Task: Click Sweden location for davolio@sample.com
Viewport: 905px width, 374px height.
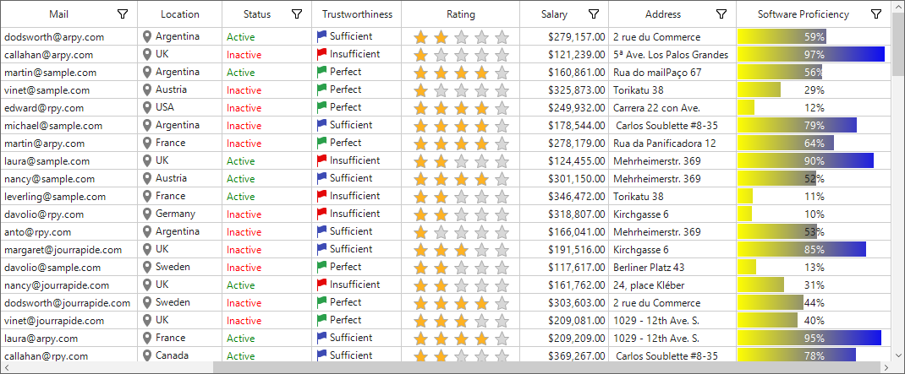Action: 180,268
